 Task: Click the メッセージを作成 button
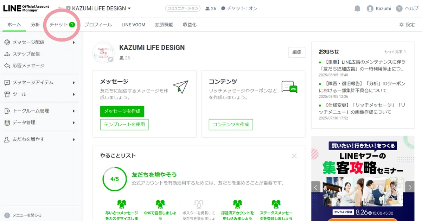pos(122,111)
